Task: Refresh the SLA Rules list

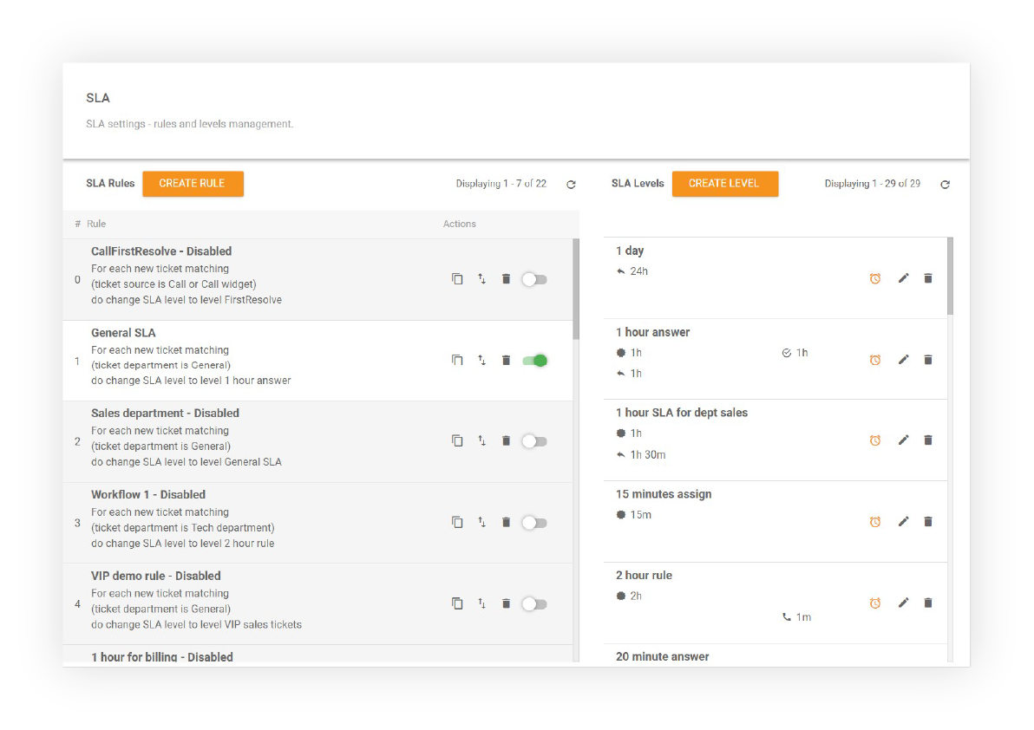Action: 571,184
